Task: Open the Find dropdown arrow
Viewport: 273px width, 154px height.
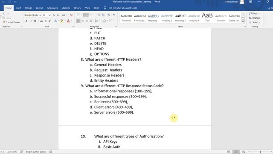Action: pos(259,13)
